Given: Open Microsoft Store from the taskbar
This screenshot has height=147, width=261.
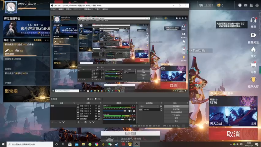Looking at the screenshot, I should (x=70, y=144).
